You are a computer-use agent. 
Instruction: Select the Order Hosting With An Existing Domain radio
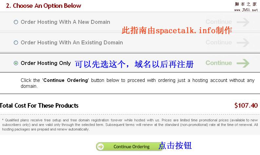(16, 43)
